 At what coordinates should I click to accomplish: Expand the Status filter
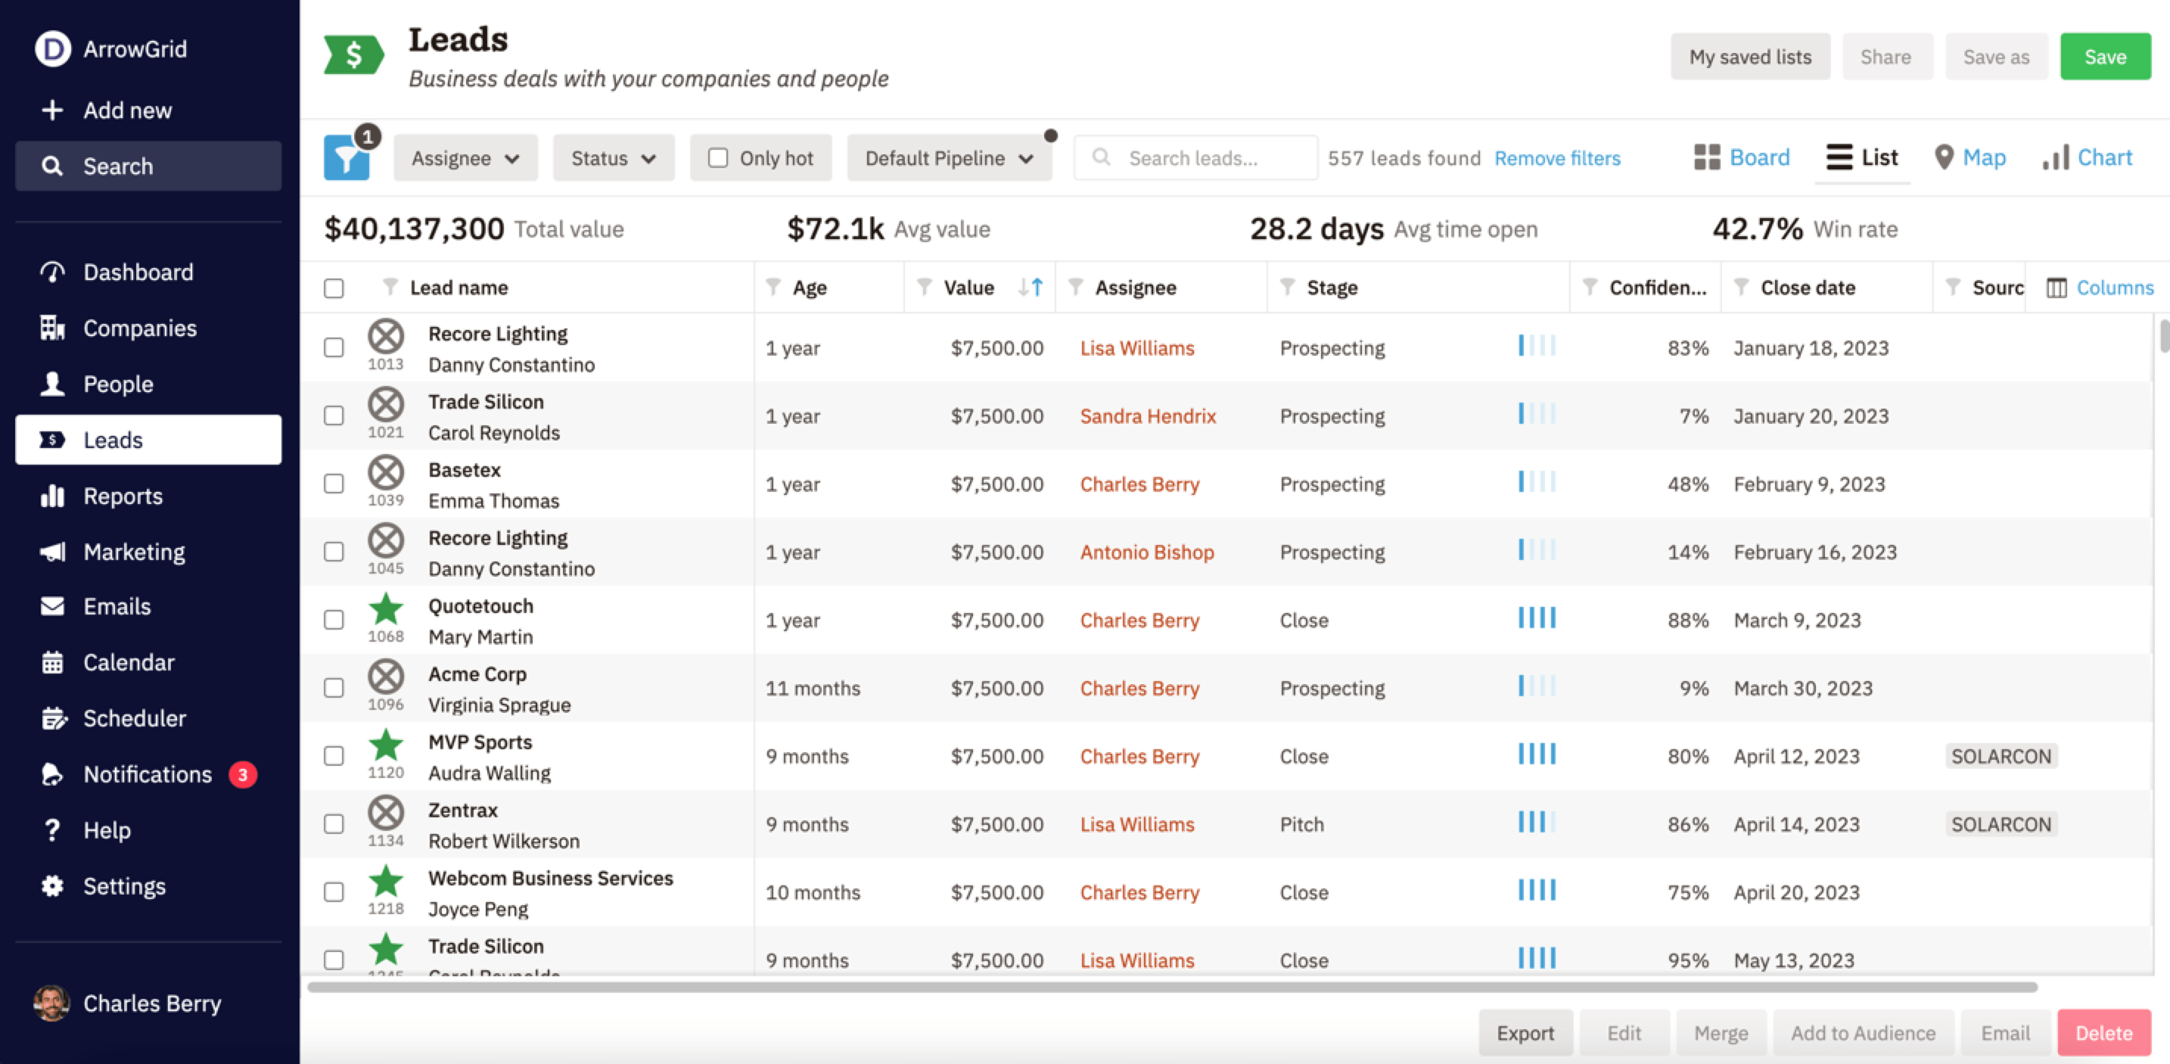coord(614,157)
